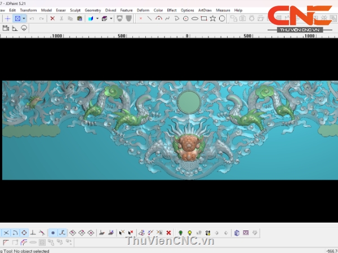Viewport: 338px width, 253px height.
Task: Expand the wireframe box display dropdown
Action: point(110,19)
